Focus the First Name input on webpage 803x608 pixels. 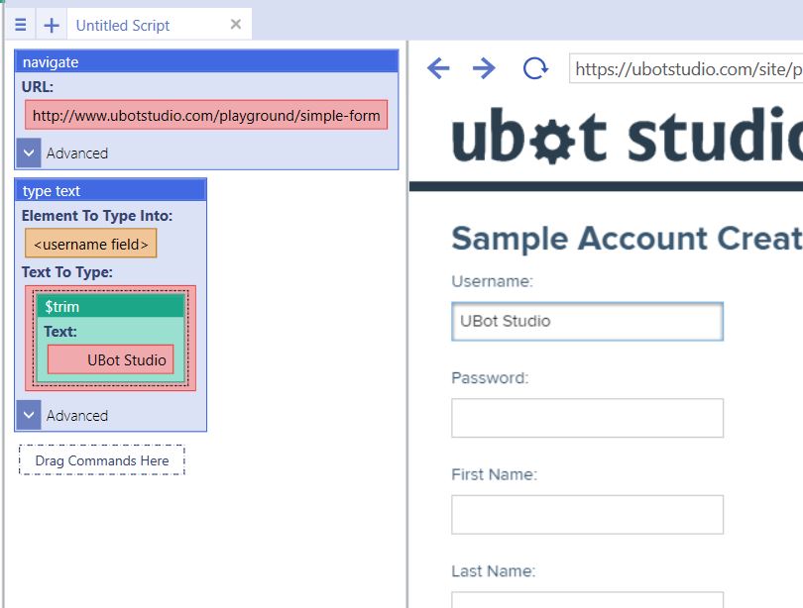pyautogui.click(x=588, y=514)
